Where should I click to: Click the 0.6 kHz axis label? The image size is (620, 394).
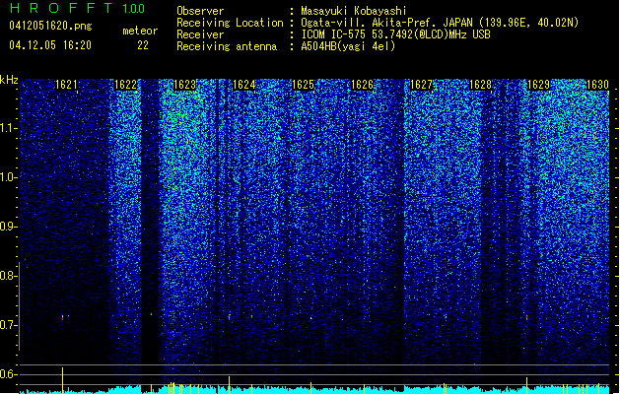click(9, 374)
